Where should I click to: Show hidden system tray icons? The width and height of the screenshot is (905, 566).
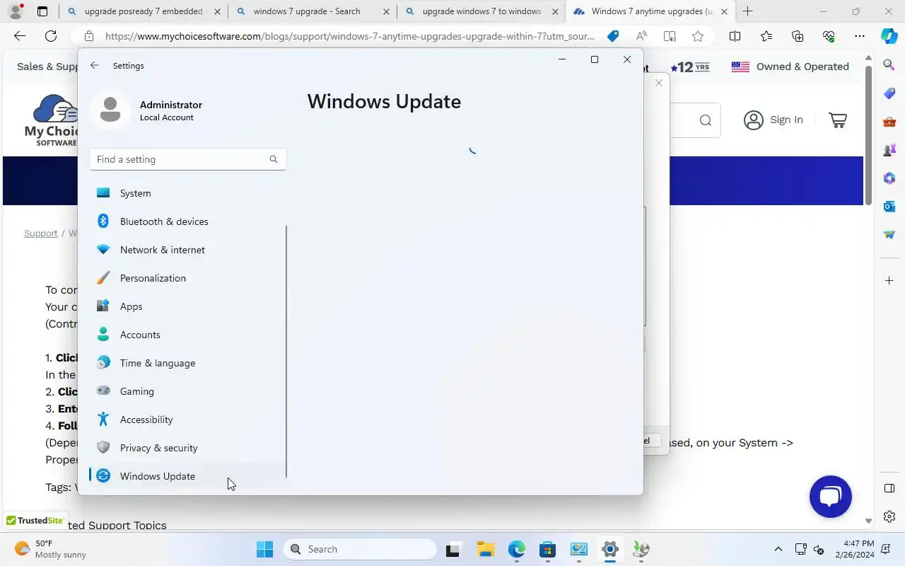click(778, 549)
